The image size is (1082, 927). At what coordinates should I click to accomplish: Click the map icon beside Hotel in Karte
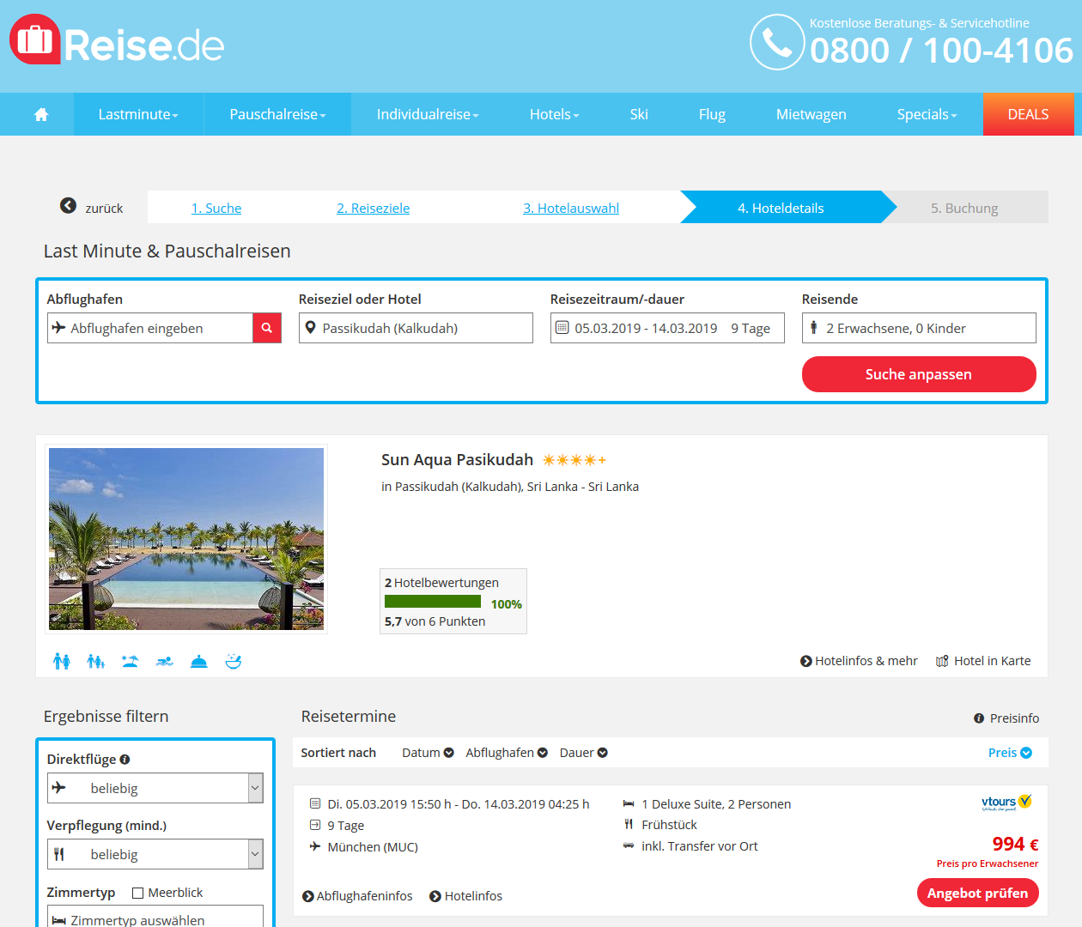click(942, 661)
